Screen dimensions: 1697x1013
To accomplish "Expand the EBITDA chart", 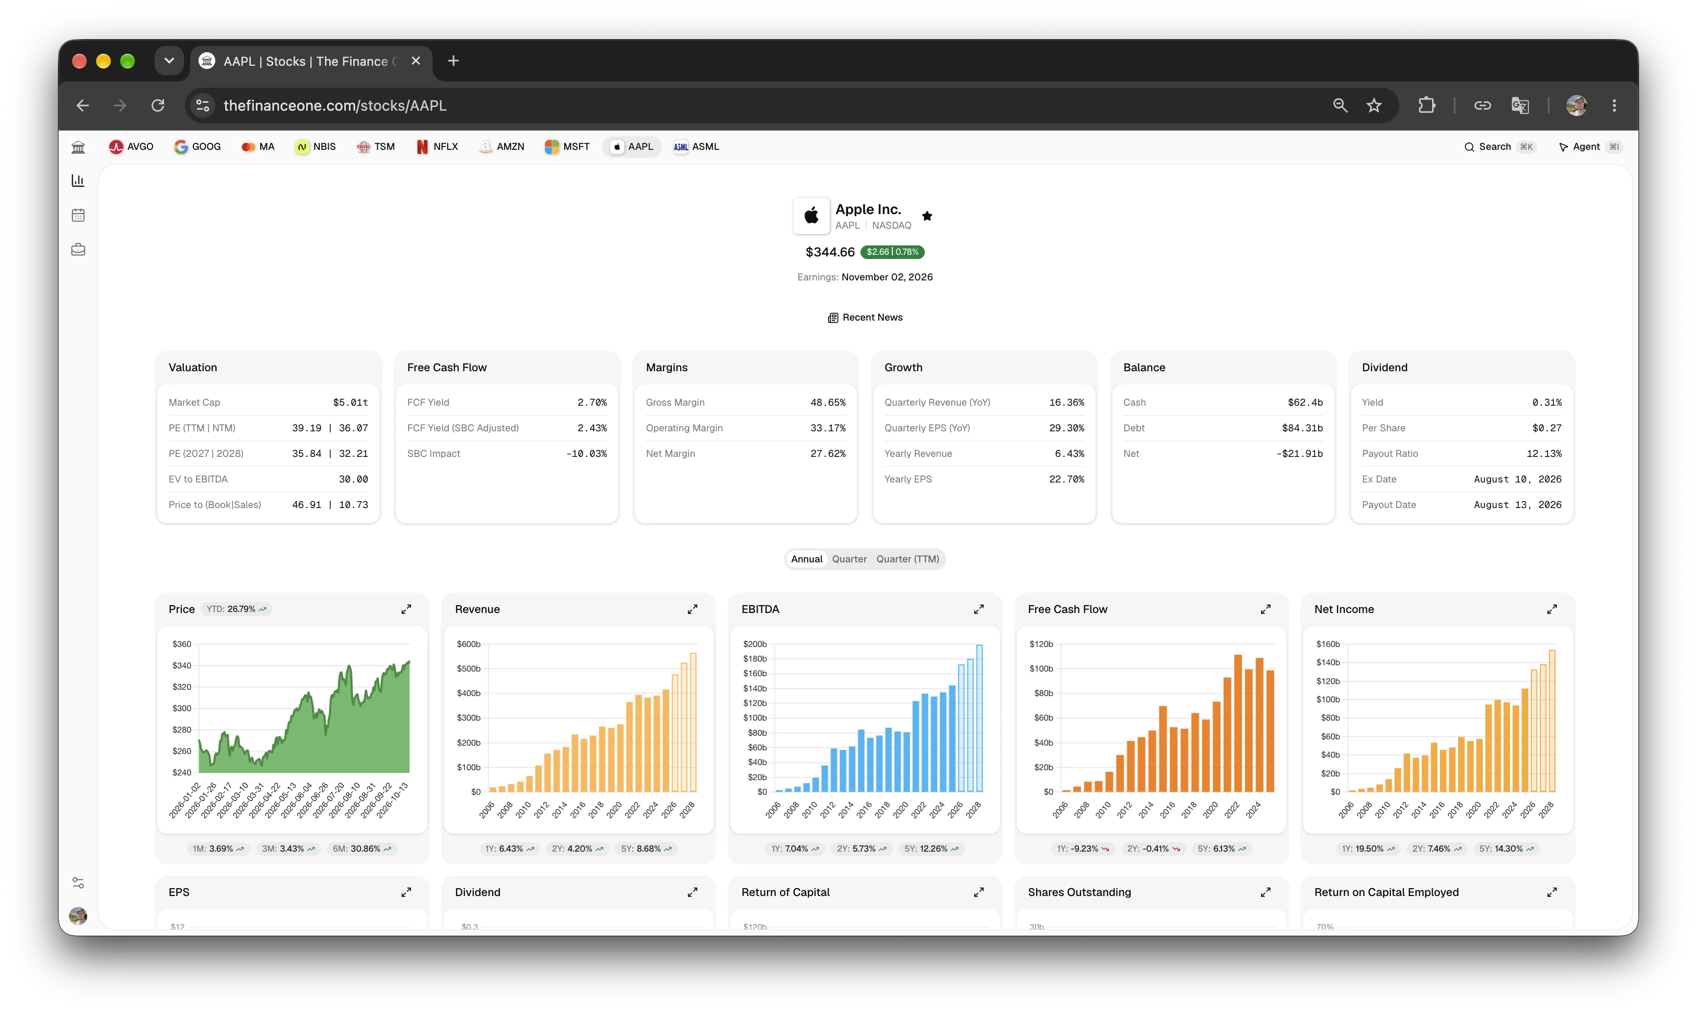I will (x=979, y=609).
